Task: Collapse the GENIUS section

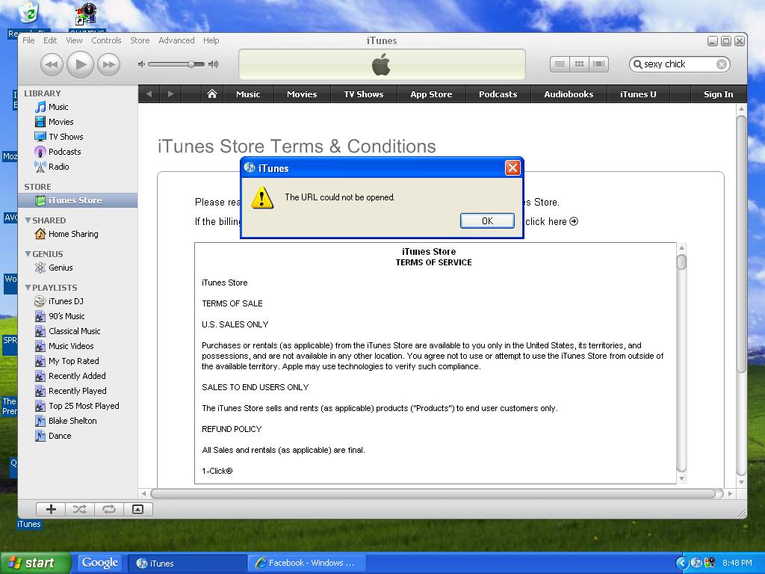Action: (x=28, y=254)
